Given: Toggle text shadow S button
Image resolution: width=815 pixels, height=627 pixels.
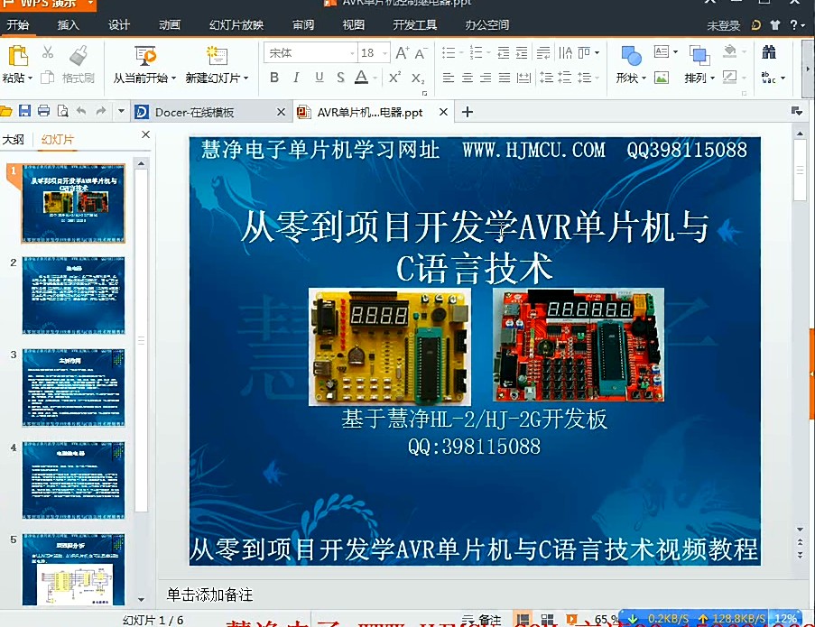Looking at the screenshot, I should click(x=340, y=78).
